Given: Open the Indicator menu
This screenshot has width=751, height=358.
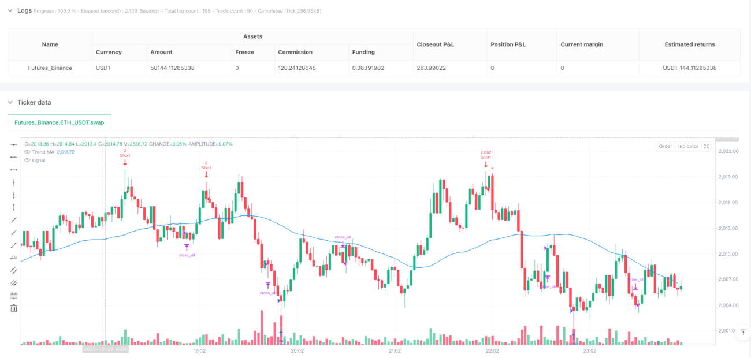Looking at the screenshot, I should tap(688, 146).
